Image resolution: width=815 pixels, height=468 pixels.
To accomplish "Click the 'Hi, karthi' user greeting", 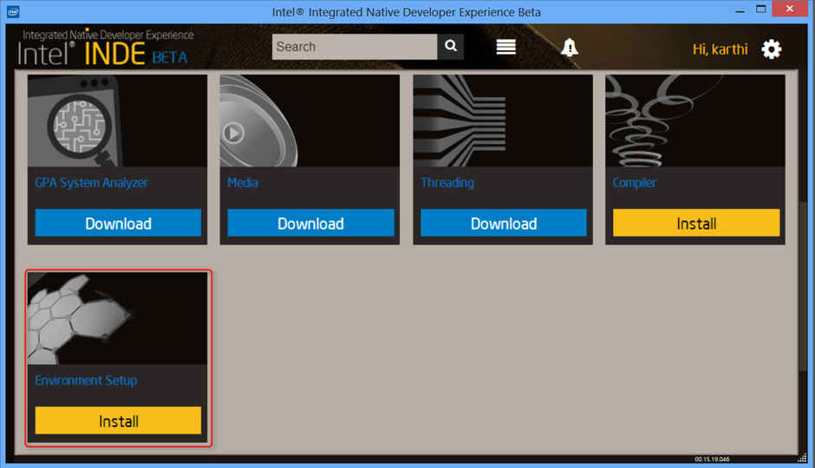I will [720, 49].
